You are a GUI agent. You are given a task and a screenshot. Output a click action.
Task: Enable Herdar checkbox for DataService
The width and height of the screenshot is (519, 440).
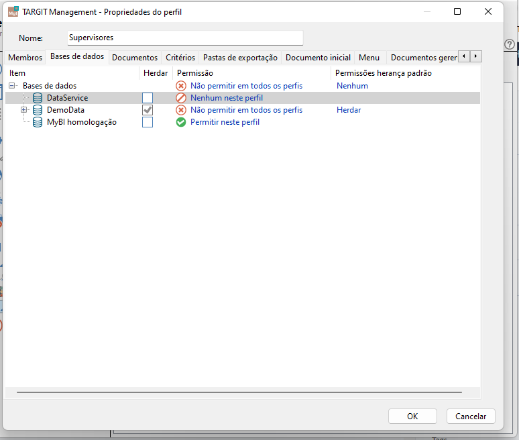pyautogui.click(x=148, y=98)
